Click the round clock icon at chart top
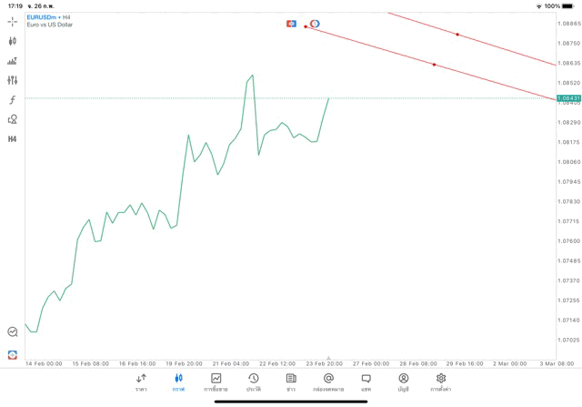 point(315,24)
